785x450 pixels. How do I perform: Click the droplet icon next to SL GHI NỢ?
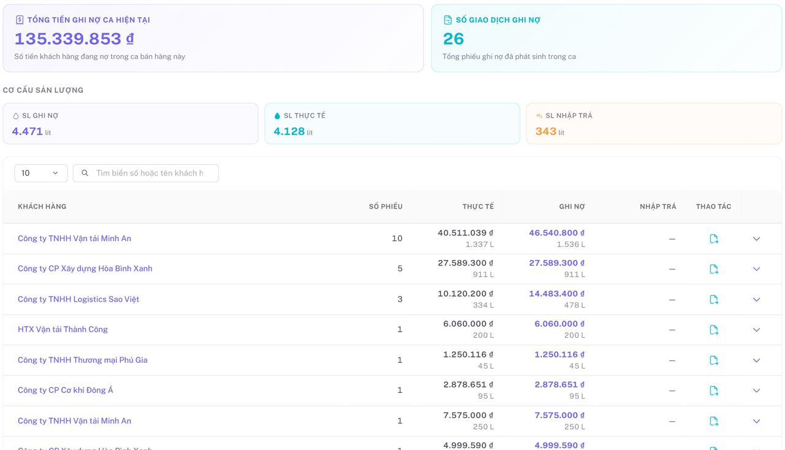point(16,116)
